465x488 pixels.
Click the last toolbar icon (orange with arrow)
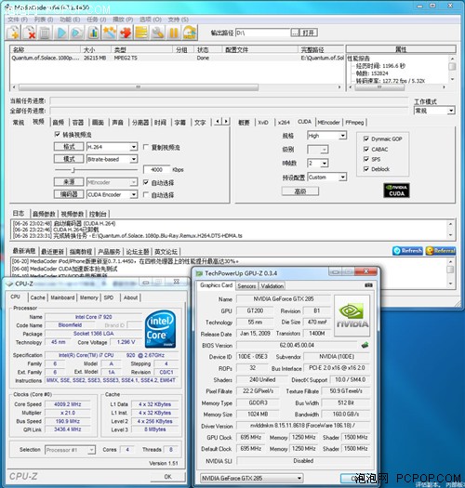pos(190,33)
